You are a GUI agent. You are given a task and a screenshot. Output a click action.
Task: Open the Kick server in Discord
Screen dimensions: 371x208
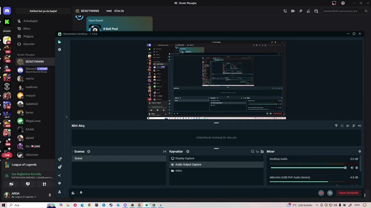(7, 22)
